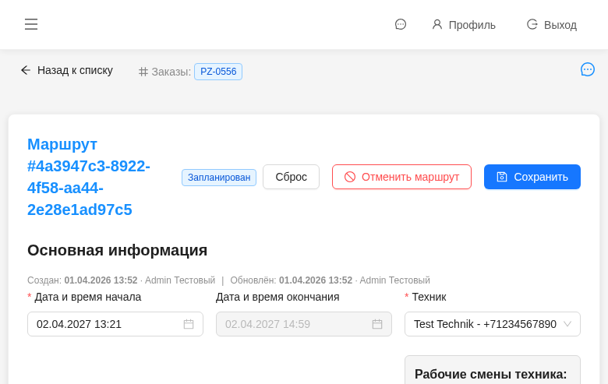The height and width of the screenshot is (384, 608).
Task: Click the hash icon beside Заказы
Action: click(143, 72)
